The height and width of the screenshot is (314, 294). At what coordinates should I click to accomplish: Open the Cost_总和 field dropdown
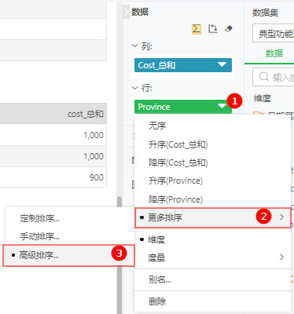click(x=222, y=64)
